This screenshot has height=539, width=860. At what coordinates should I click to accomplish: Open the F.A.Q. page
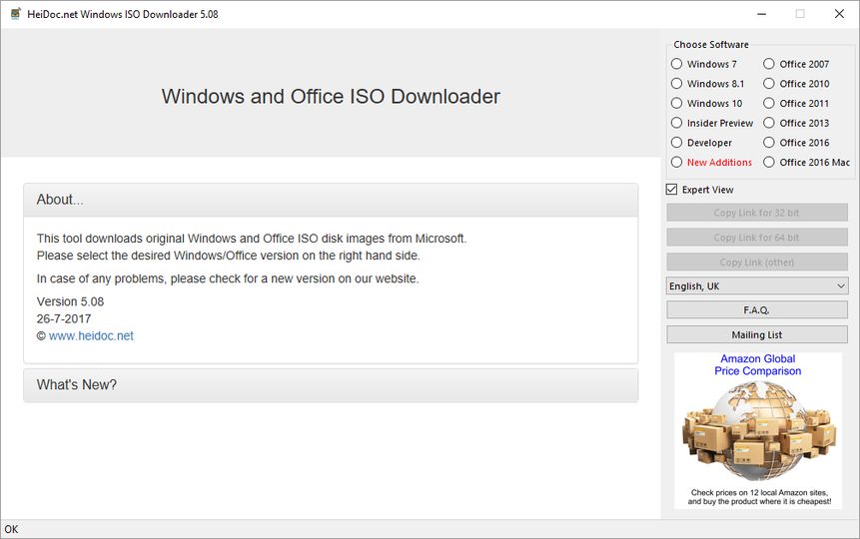pyautogui.click(x=757, y=309)
